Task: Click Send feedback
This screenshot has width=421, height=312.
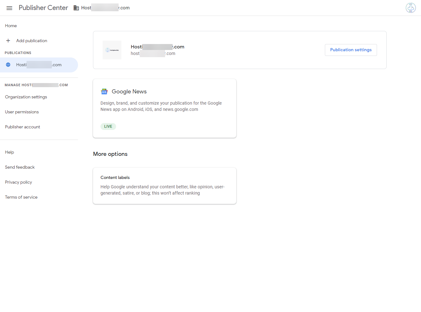Action: [20, 167]
